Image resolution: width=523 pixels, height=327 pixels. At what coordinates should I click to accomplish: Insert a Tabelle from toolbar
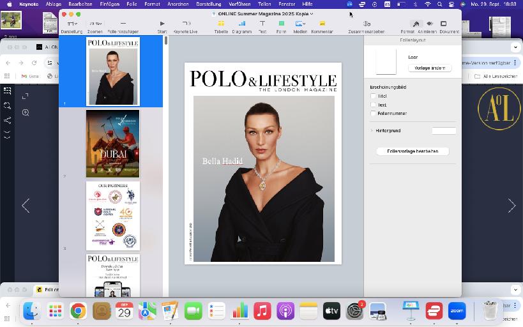point(221,24)
